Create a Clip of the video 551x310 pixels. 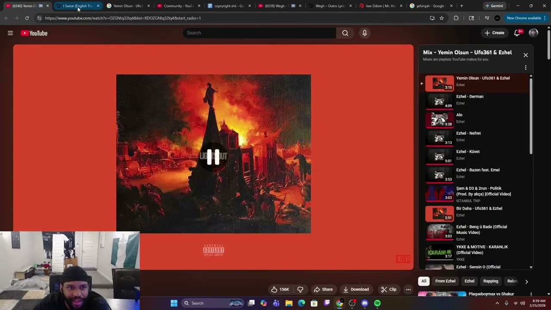(389, 289)
